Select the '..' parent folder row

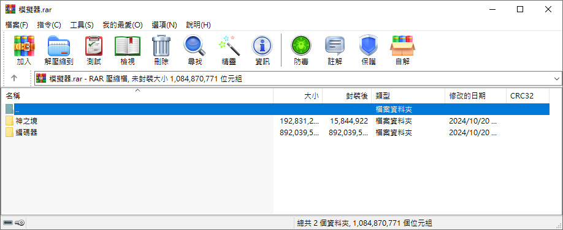277,109
